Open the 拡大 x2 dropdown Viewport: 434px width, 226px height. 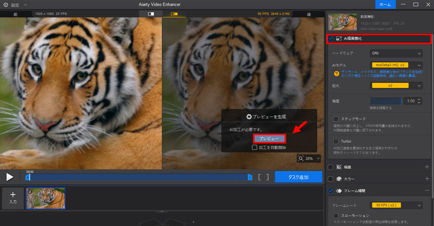coord(396,85)
